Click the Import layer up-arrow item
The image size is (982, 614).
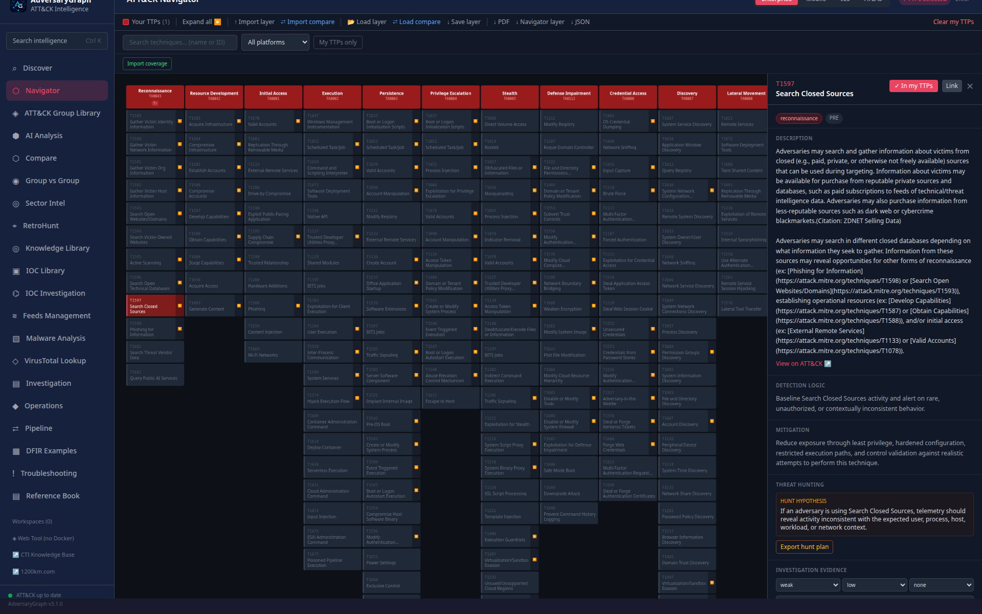(x=254, y=22)
